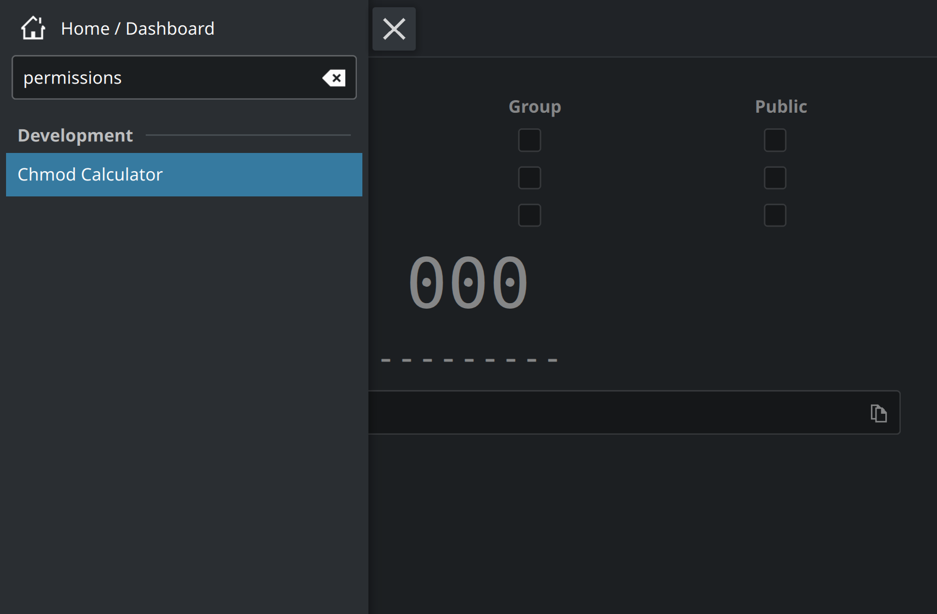
Task: Click the Home house icon
Action: point(33,28)
